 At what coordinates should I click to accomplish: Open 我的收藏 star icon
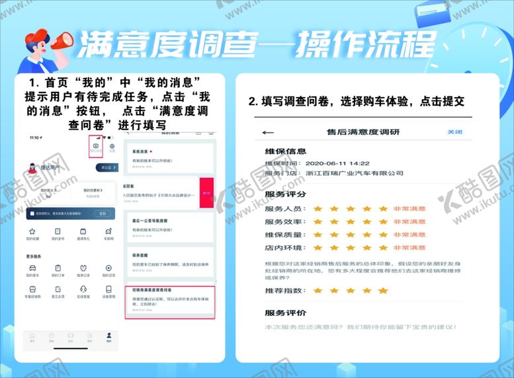[x=32, y=231]
